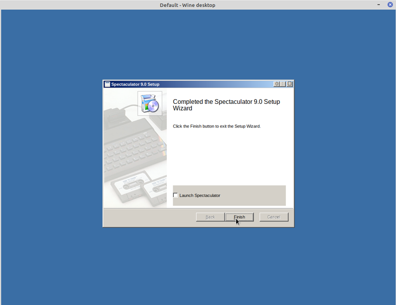The width and height of the screenshot is (396, 305).
Task: Click the 'Completed the Spectaculator 9.0 Setup Wizard' heading
Action: click(226, 105)
